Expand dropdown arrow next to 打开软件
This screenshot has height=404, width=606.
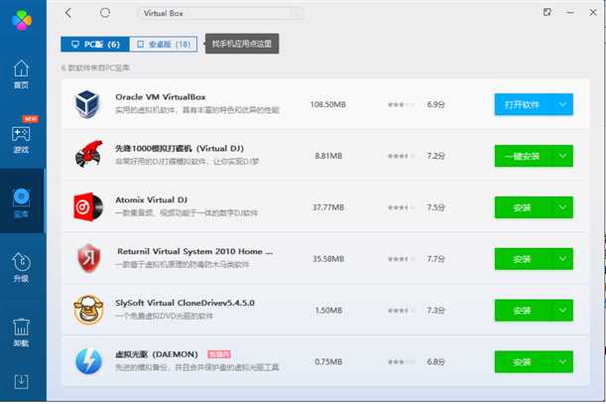tap(562, 104)
